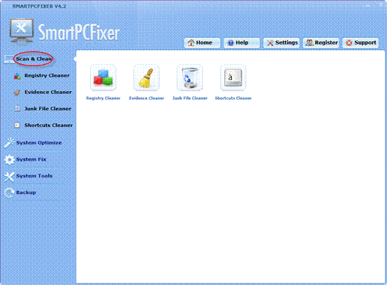
Task: Go to the Home button
Action: click(202, 43)
